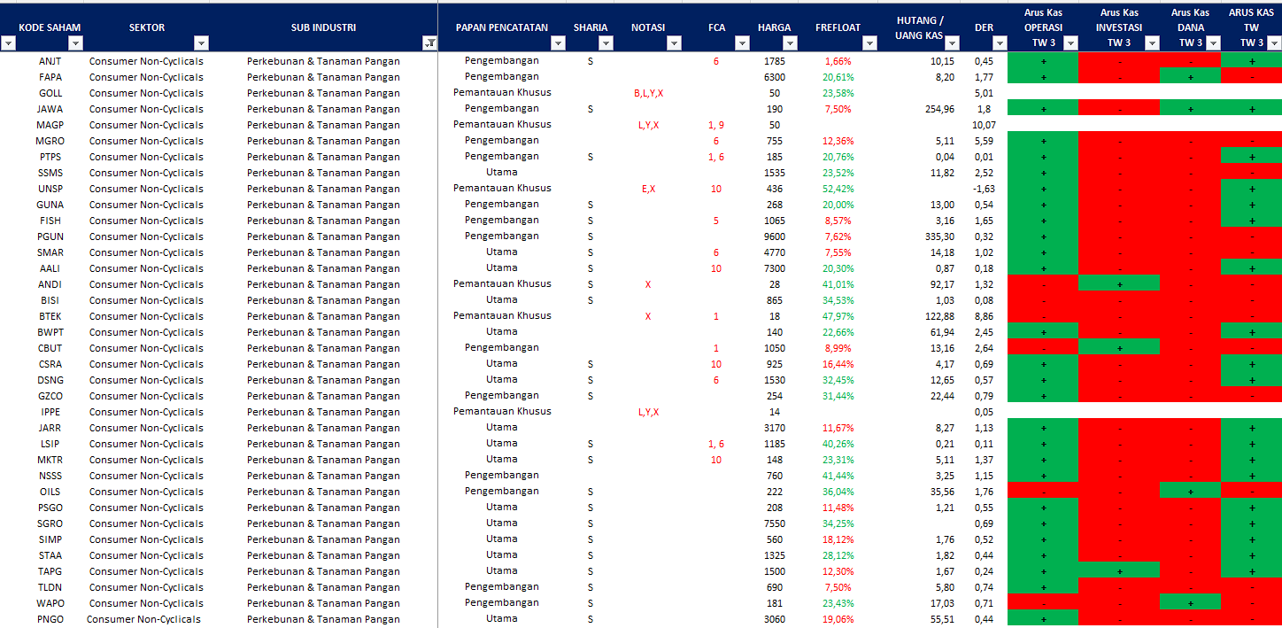Click green Dana cell in WAPO row
This screenshot has height=628, width=1282.
click(x=1190, y=603)
